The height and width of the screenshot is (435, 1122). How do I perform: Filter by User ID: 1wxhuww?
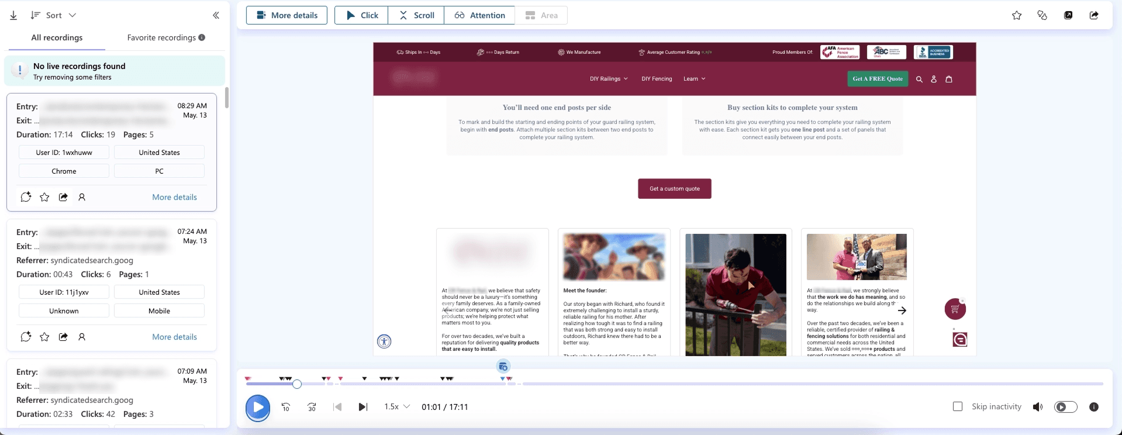pos(64,153)
